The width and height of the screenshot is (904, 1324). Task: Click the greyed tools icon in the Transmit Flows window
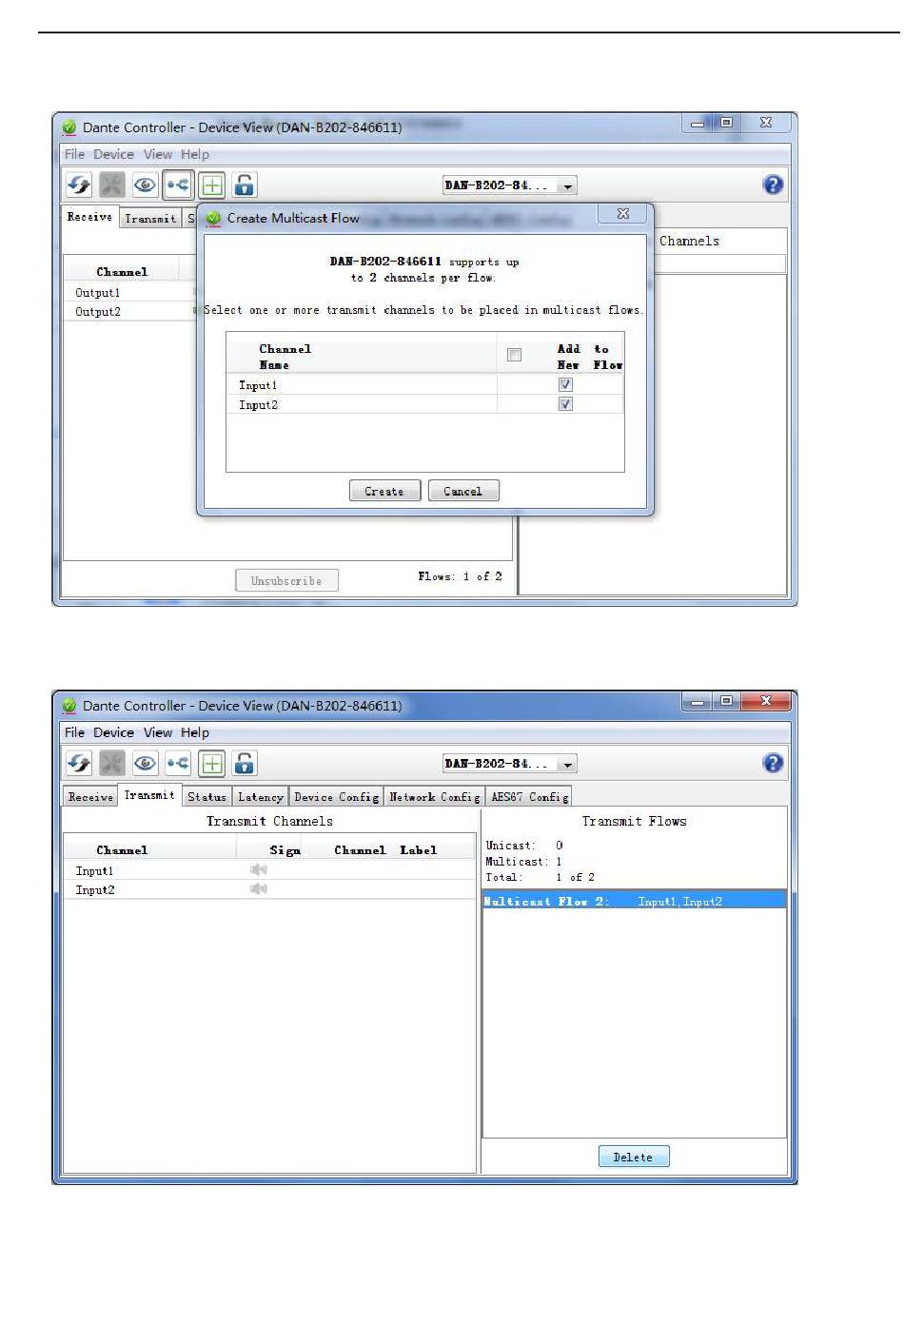(x=112, y=763)
